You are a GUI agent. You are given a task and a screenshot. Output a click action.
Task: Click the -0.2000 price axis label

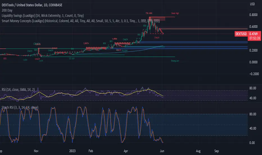(x=254, y=74)
